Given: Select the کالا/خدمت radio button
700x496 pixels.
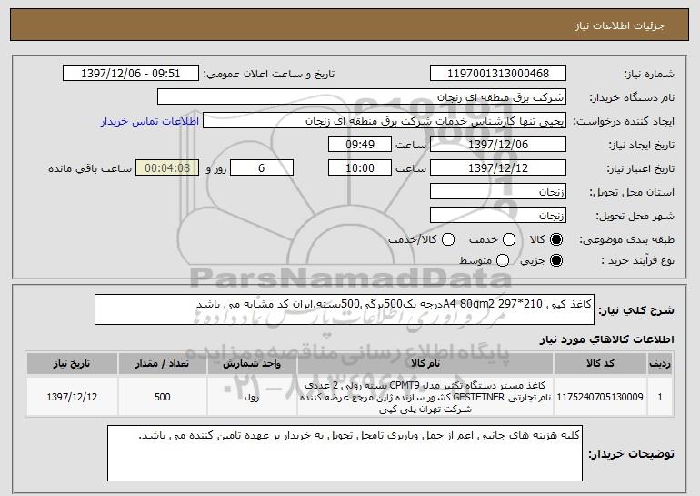Looking at the screenshot, I should (x=448, y=239).
